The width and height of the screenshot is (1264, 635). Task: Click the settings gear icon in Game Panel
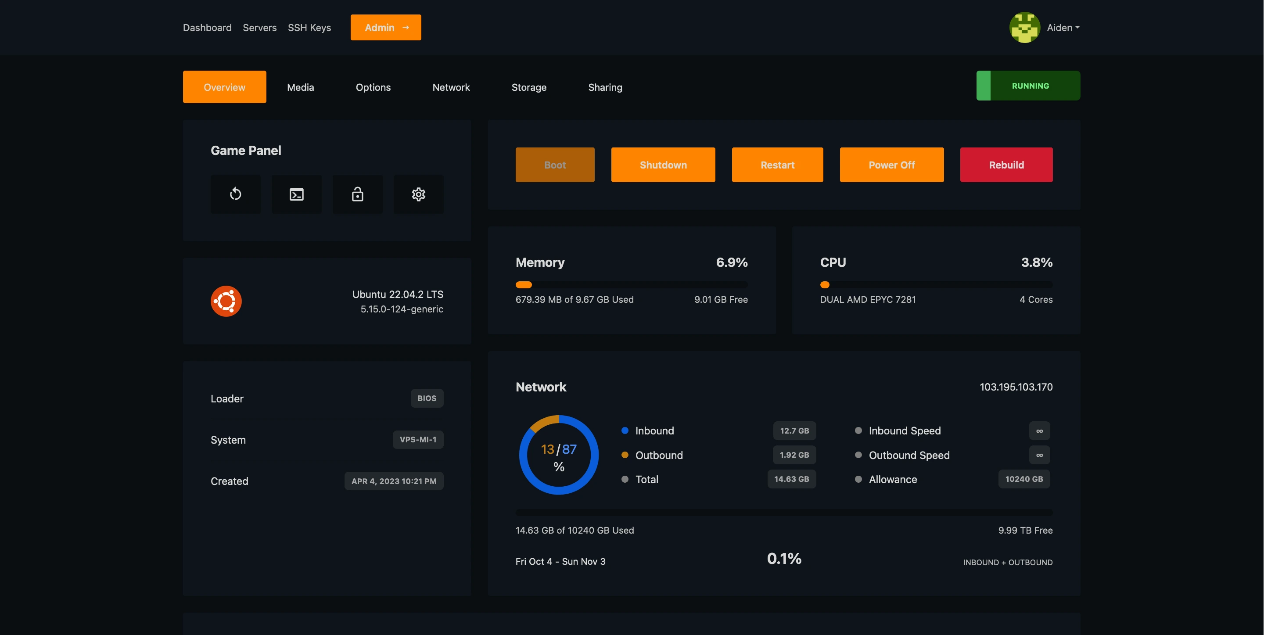click(x=419, y=194)
